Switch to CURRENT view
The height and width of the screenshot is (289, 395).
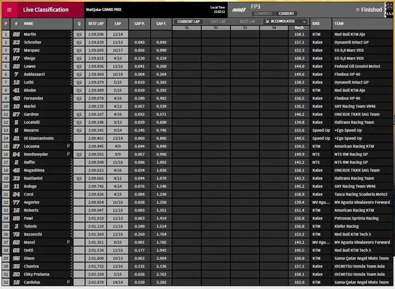coord(286,14)
